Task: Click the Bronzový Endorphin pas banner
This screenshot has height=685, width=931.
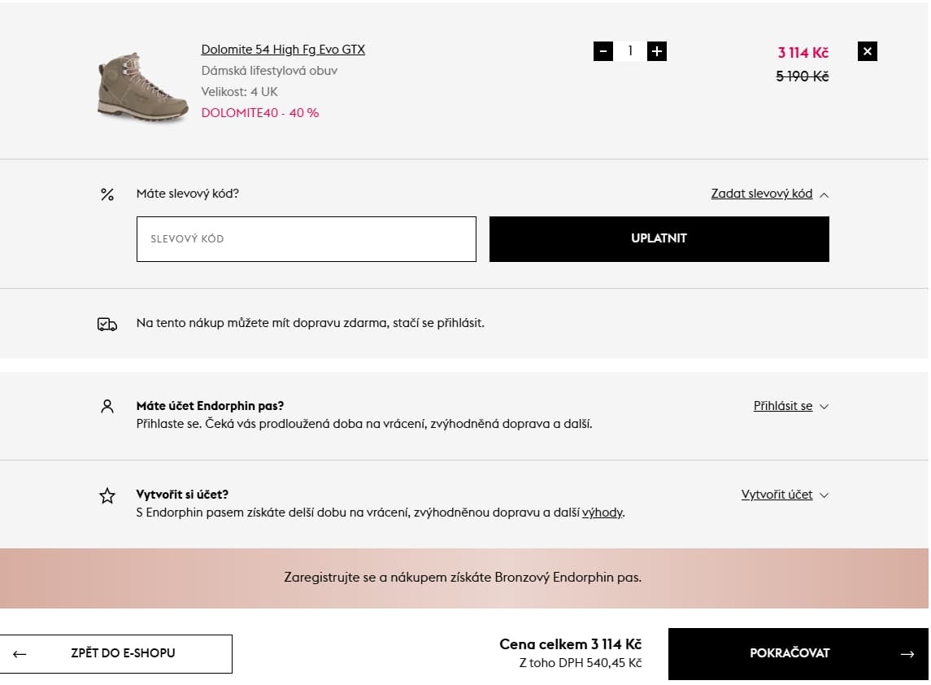Action: point(463,578)
